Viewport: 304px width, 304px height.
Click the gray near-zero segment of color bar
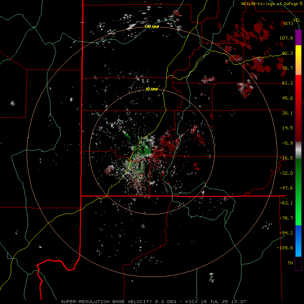[298, 150]
